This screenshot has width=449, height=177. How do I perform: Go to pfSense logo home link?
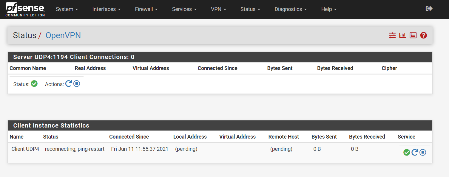pos(25,9)
